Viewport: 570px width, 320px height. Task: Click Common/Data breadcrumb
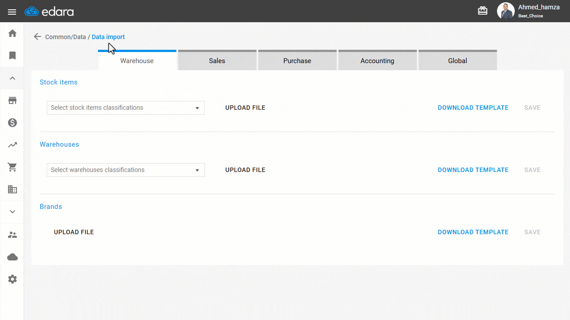tap(65, 37)
